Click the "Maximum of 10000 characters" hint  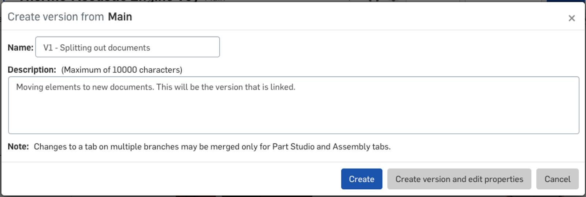[x=122, y=70]
